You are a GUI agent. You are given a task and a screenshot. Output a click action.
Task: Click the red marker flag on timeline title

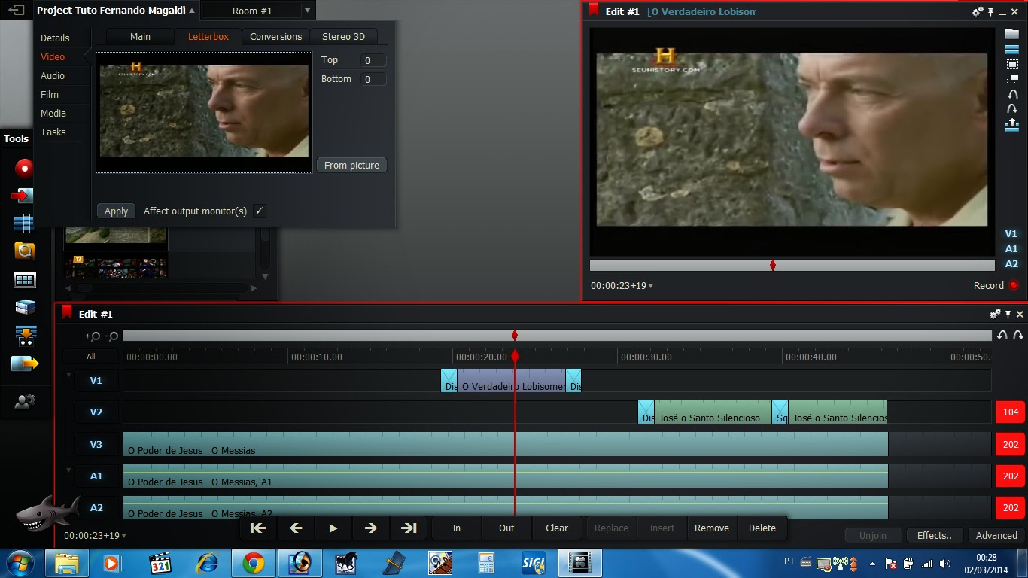(67, 313)
